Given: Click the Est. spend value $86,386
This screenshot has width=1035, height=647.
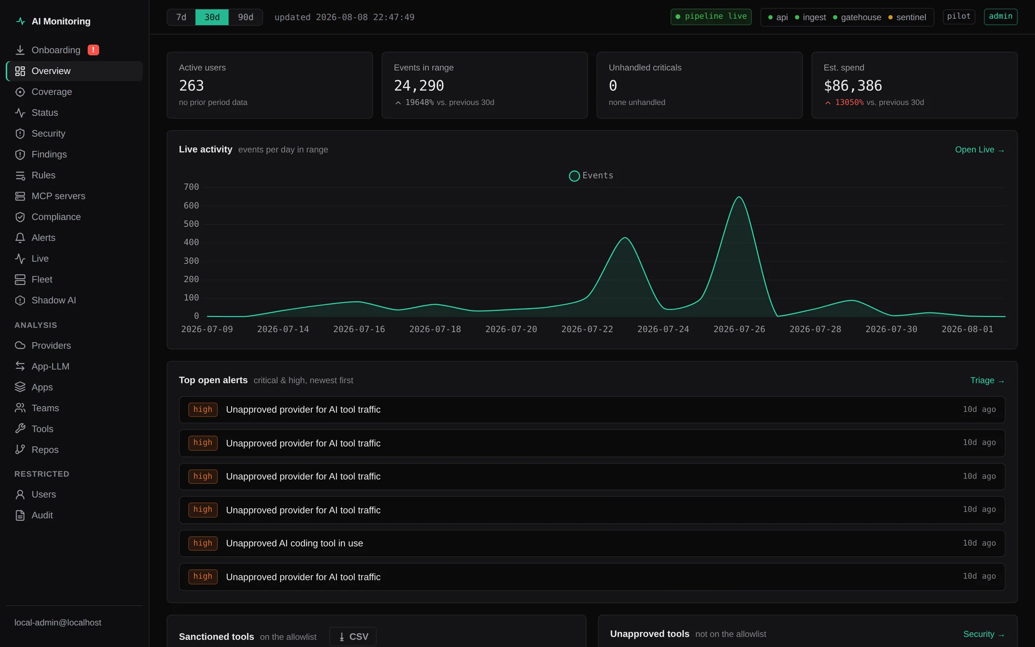Looking at the screenshot, I should pyautogui.click(x=852, y=86).
